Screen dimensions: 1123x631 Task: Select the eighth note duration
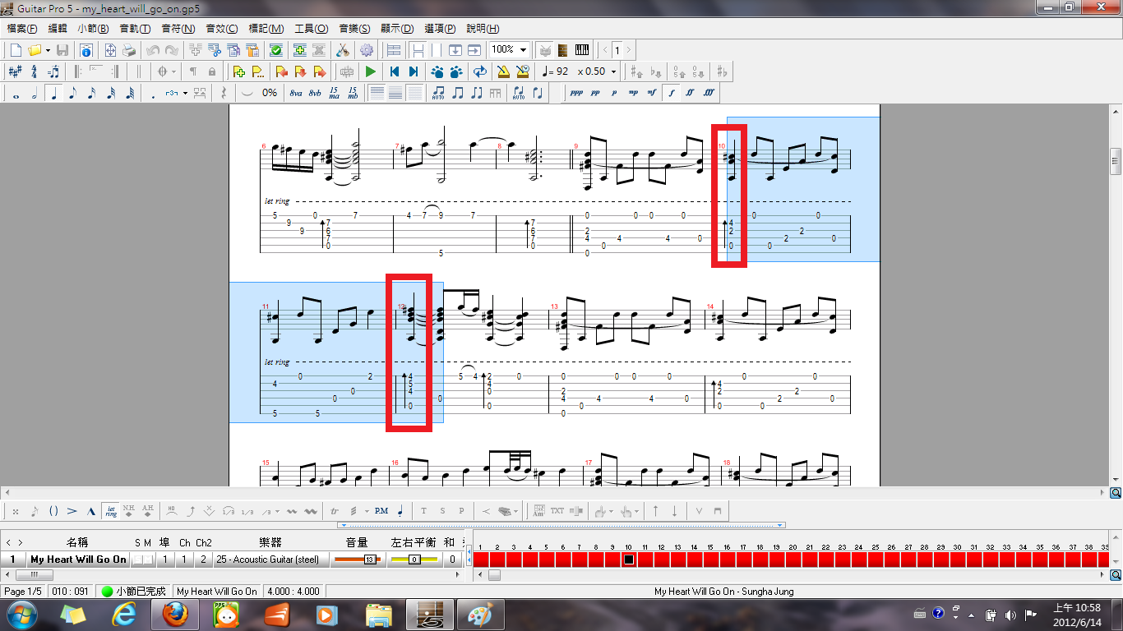[72, 93]
